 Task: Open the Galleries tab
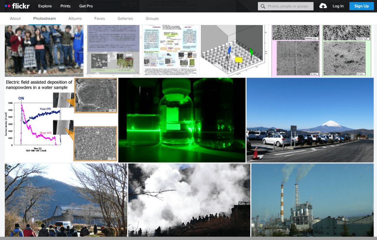[125, 18]
